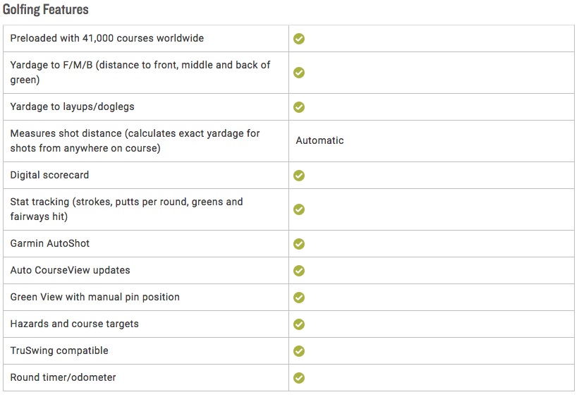Click the TruSwing compatible label
579x397 pixels.
59,350
